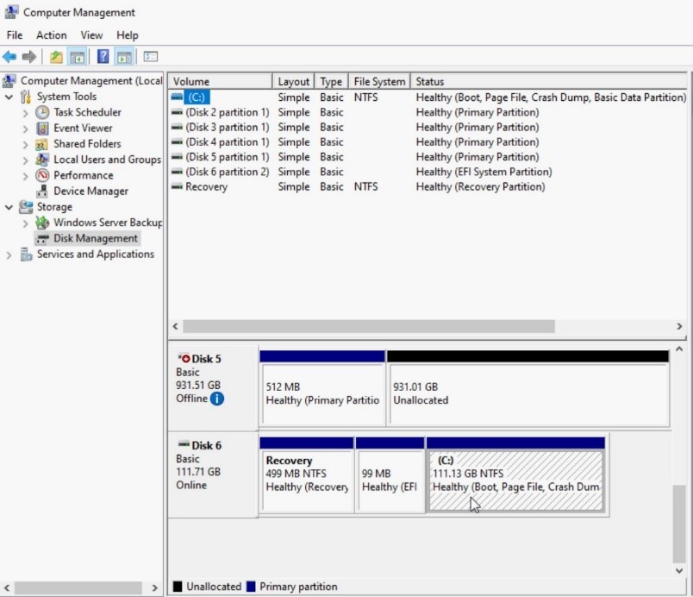
Task: Expand the Services and Applications node
Action: coord(9,254)
